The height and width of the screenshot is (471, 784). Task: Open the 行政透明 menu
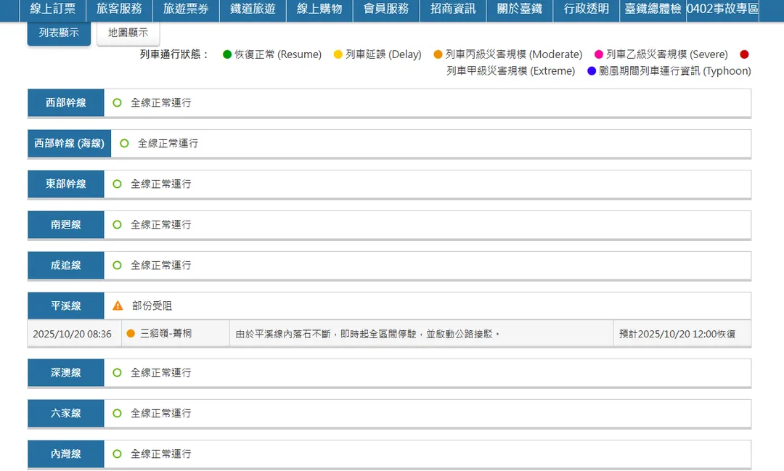coord(586,9)
